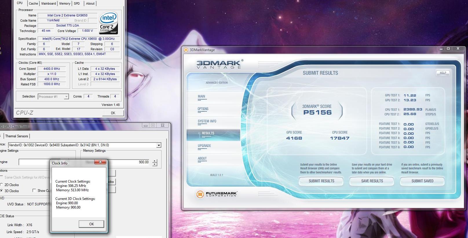The image size is (468, 238).
Task: Click the SUBMIT RESULTS button
Action: pyautogui.click(x=321, y=181)
